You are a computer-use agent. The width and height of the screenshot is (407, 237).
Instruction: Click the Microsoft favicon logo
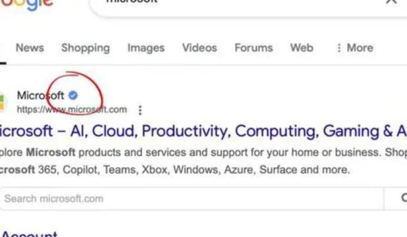click(x=2, y=102)
